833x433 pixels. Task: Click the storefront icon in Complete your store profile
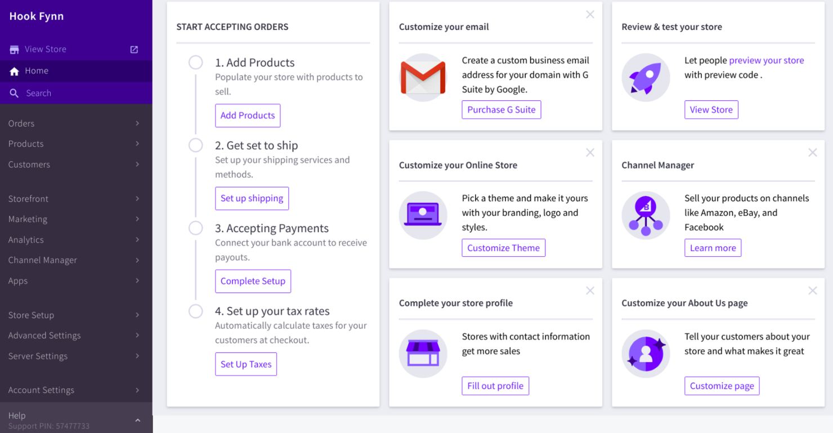[423, 354]
